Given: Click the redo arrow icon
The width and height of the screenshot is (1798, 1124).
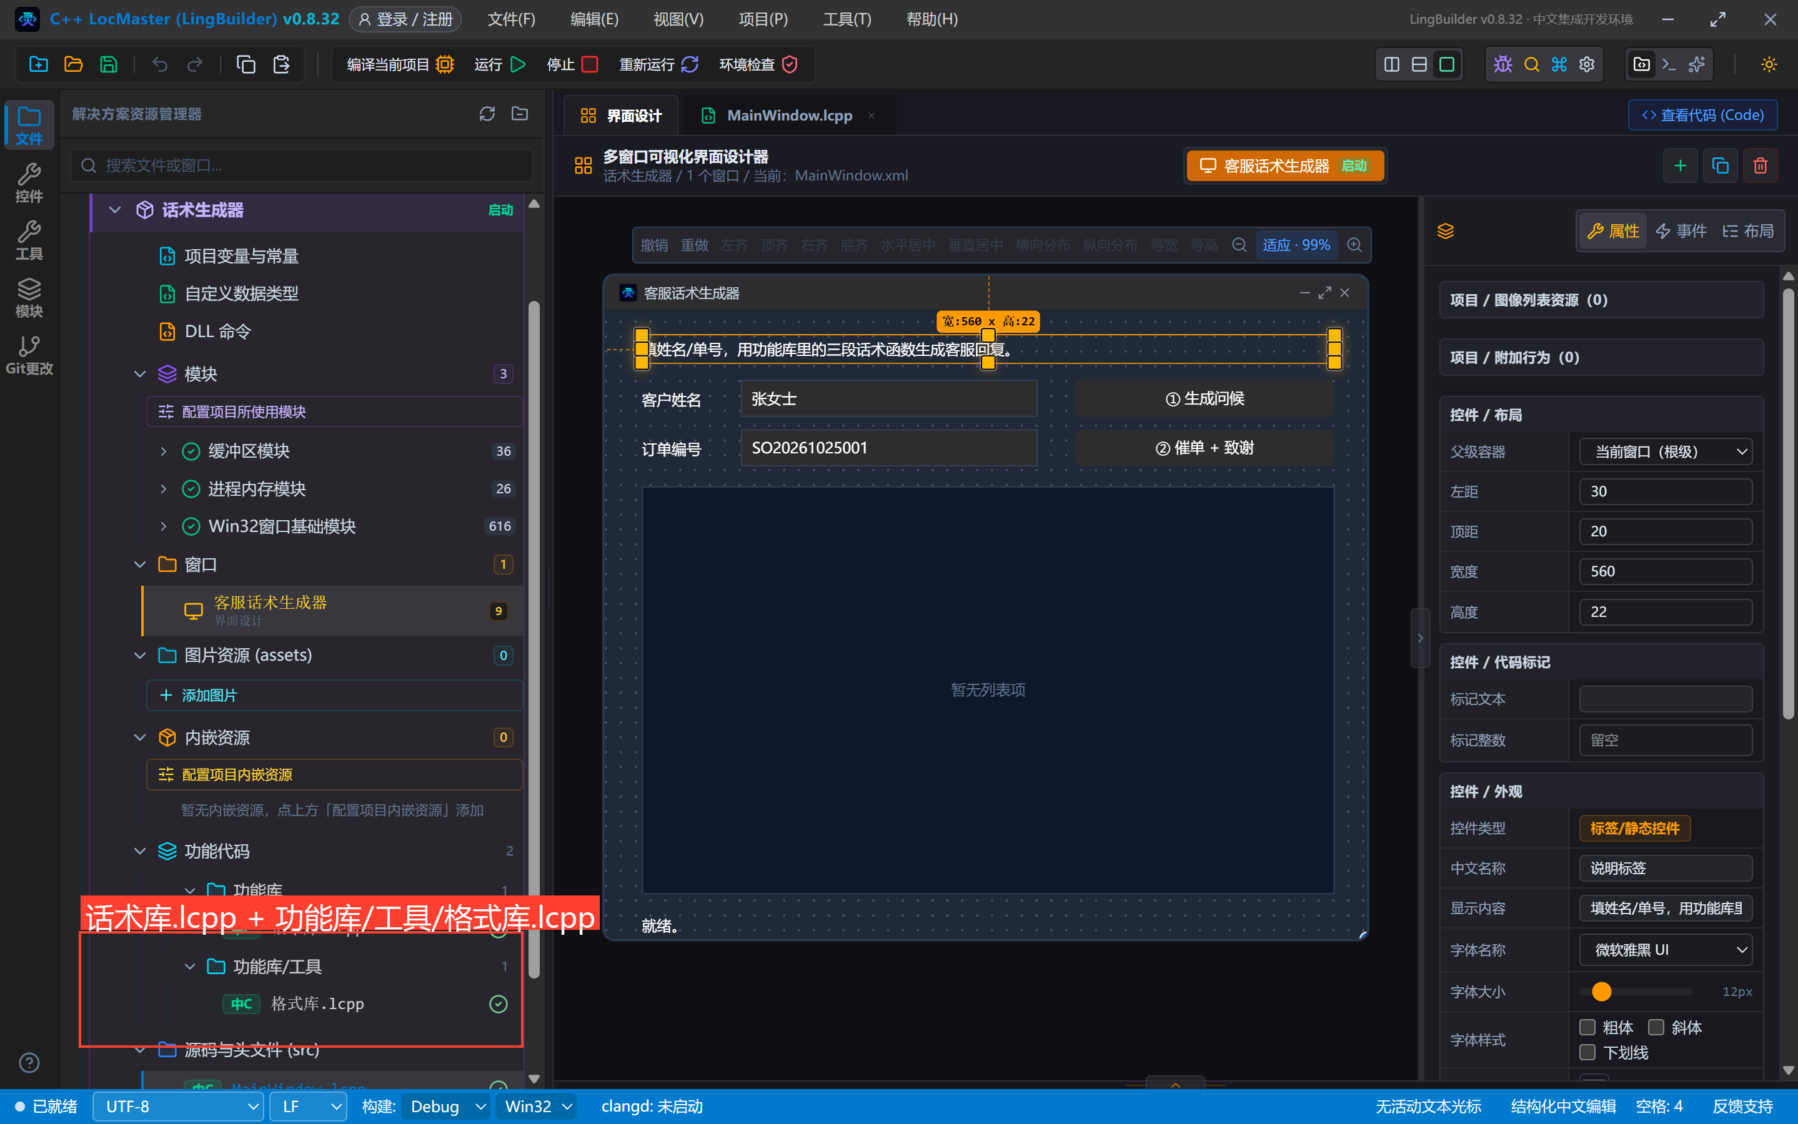Looking at the screenshot, I should [x=195, y=65].
